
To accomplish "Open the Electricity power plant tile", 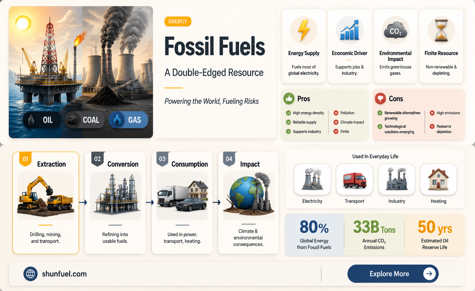I will (312, 179).
